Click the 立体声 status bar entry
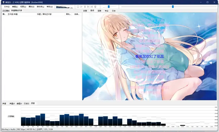Image resolution: width=219 pixels, height=132 pixels. tap(39, 129)
